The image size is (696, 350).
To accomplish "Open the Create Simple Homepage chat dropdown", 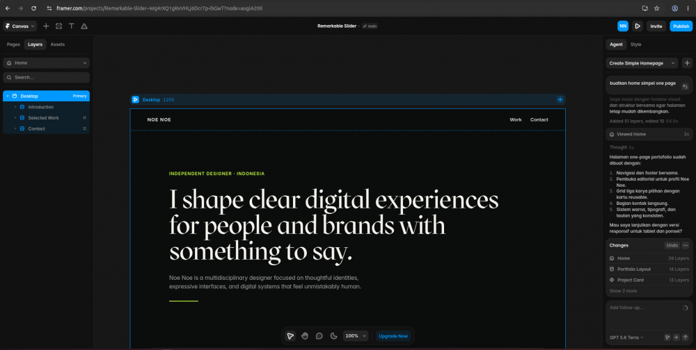I will (642, 63).
